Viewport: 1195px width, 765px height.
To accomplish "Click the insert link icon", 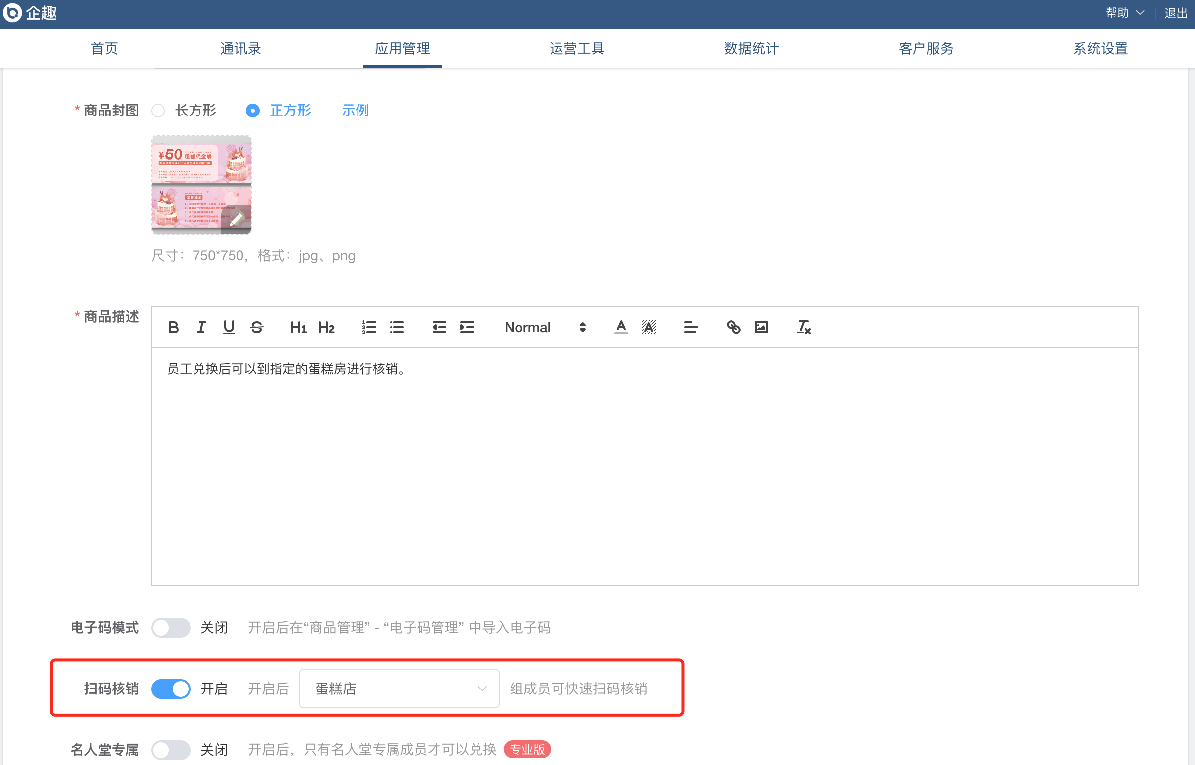I will coord(733,327).
